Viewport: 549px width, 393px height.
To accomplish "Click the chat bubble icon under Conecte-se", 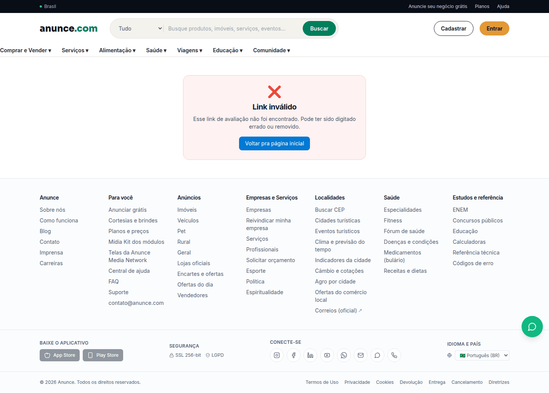I will pos(377,355).
